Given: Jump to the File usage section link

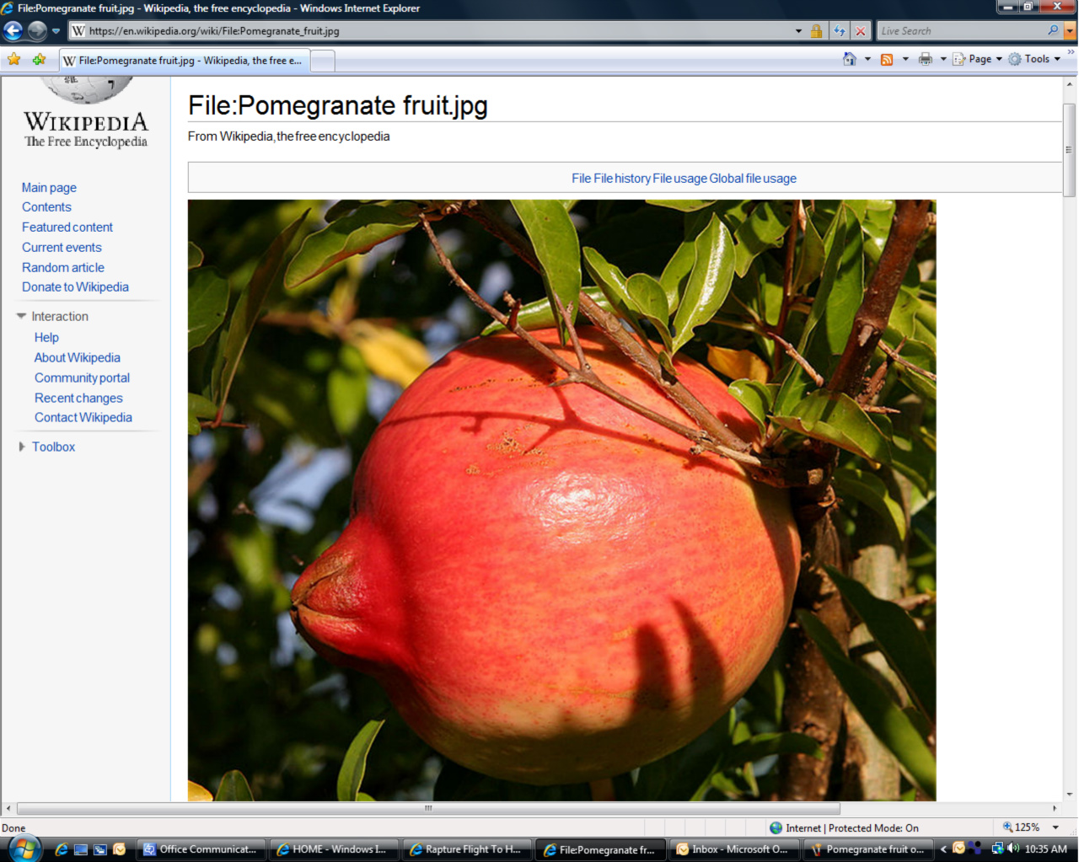Looking at the screenshot, I should [x=679, y=179].
